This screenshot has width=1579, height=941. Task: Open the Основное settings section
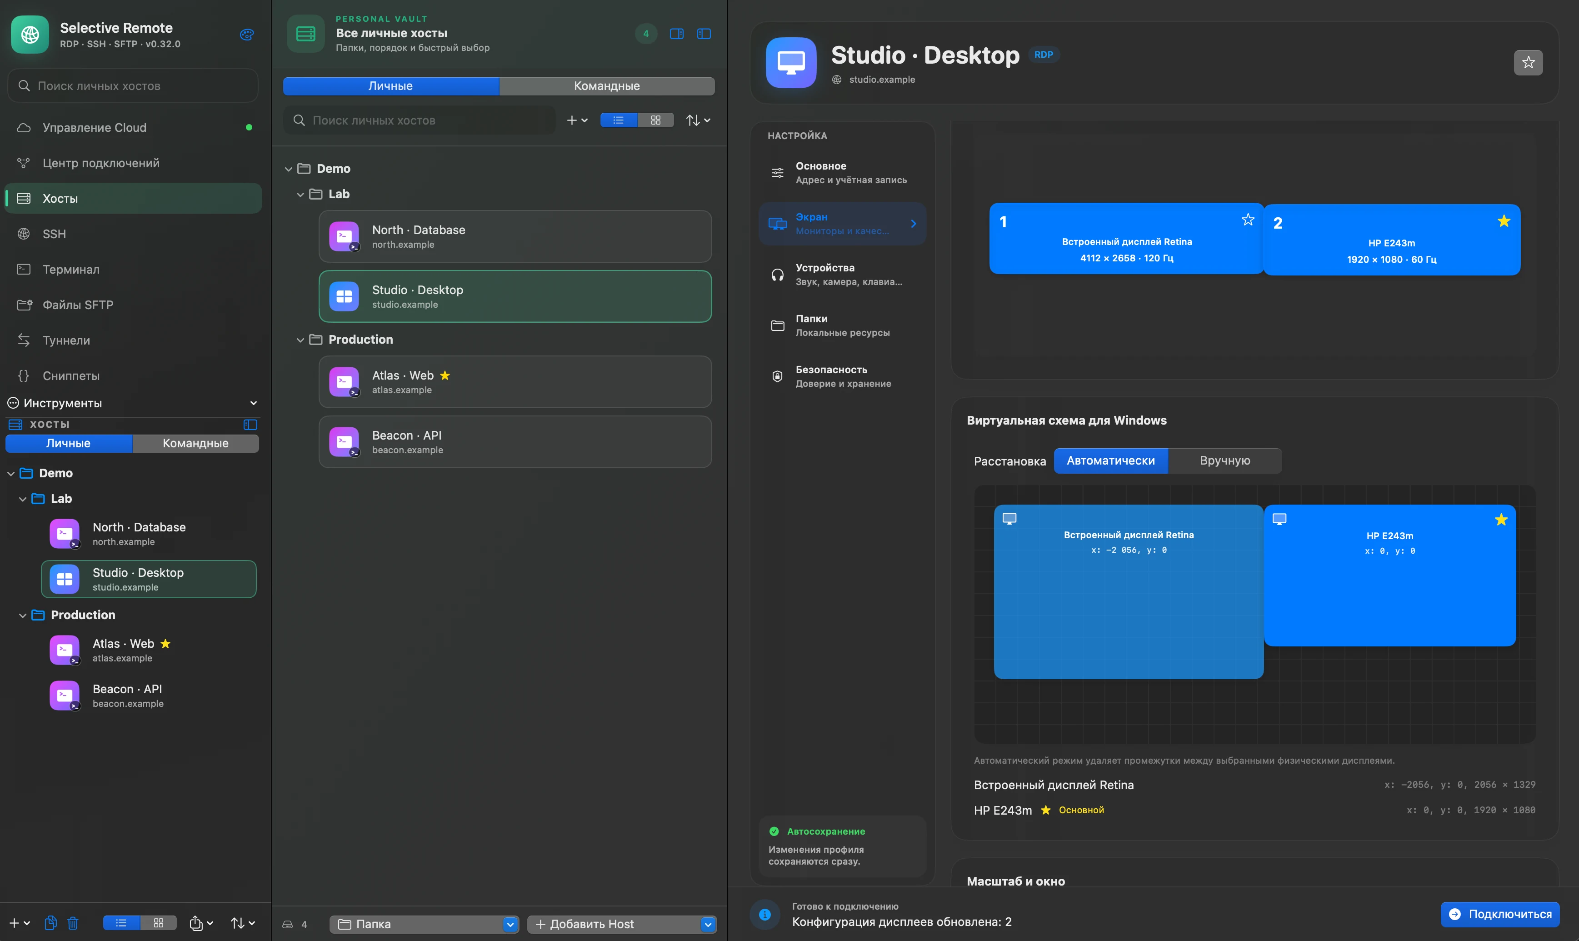point(842,173)
